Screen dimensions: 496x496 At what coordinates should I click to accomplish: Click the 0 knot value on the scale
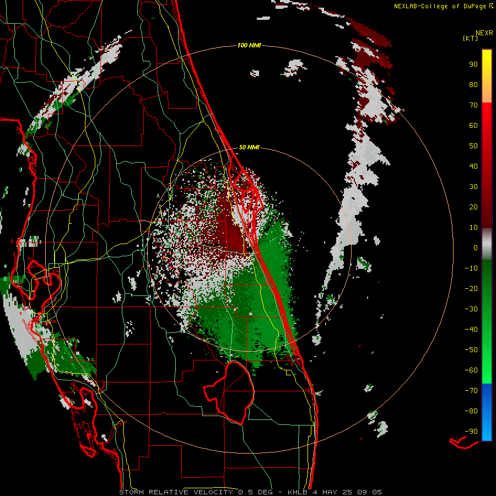(476, 248)
